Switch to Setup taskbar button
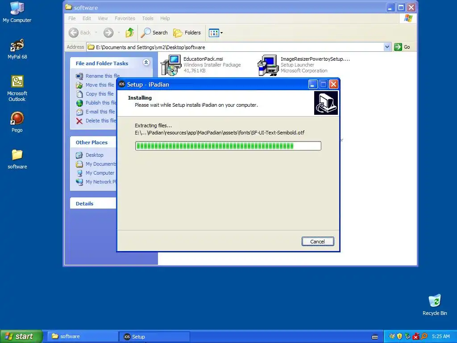The image size is (457, 343). click(155, 337)
